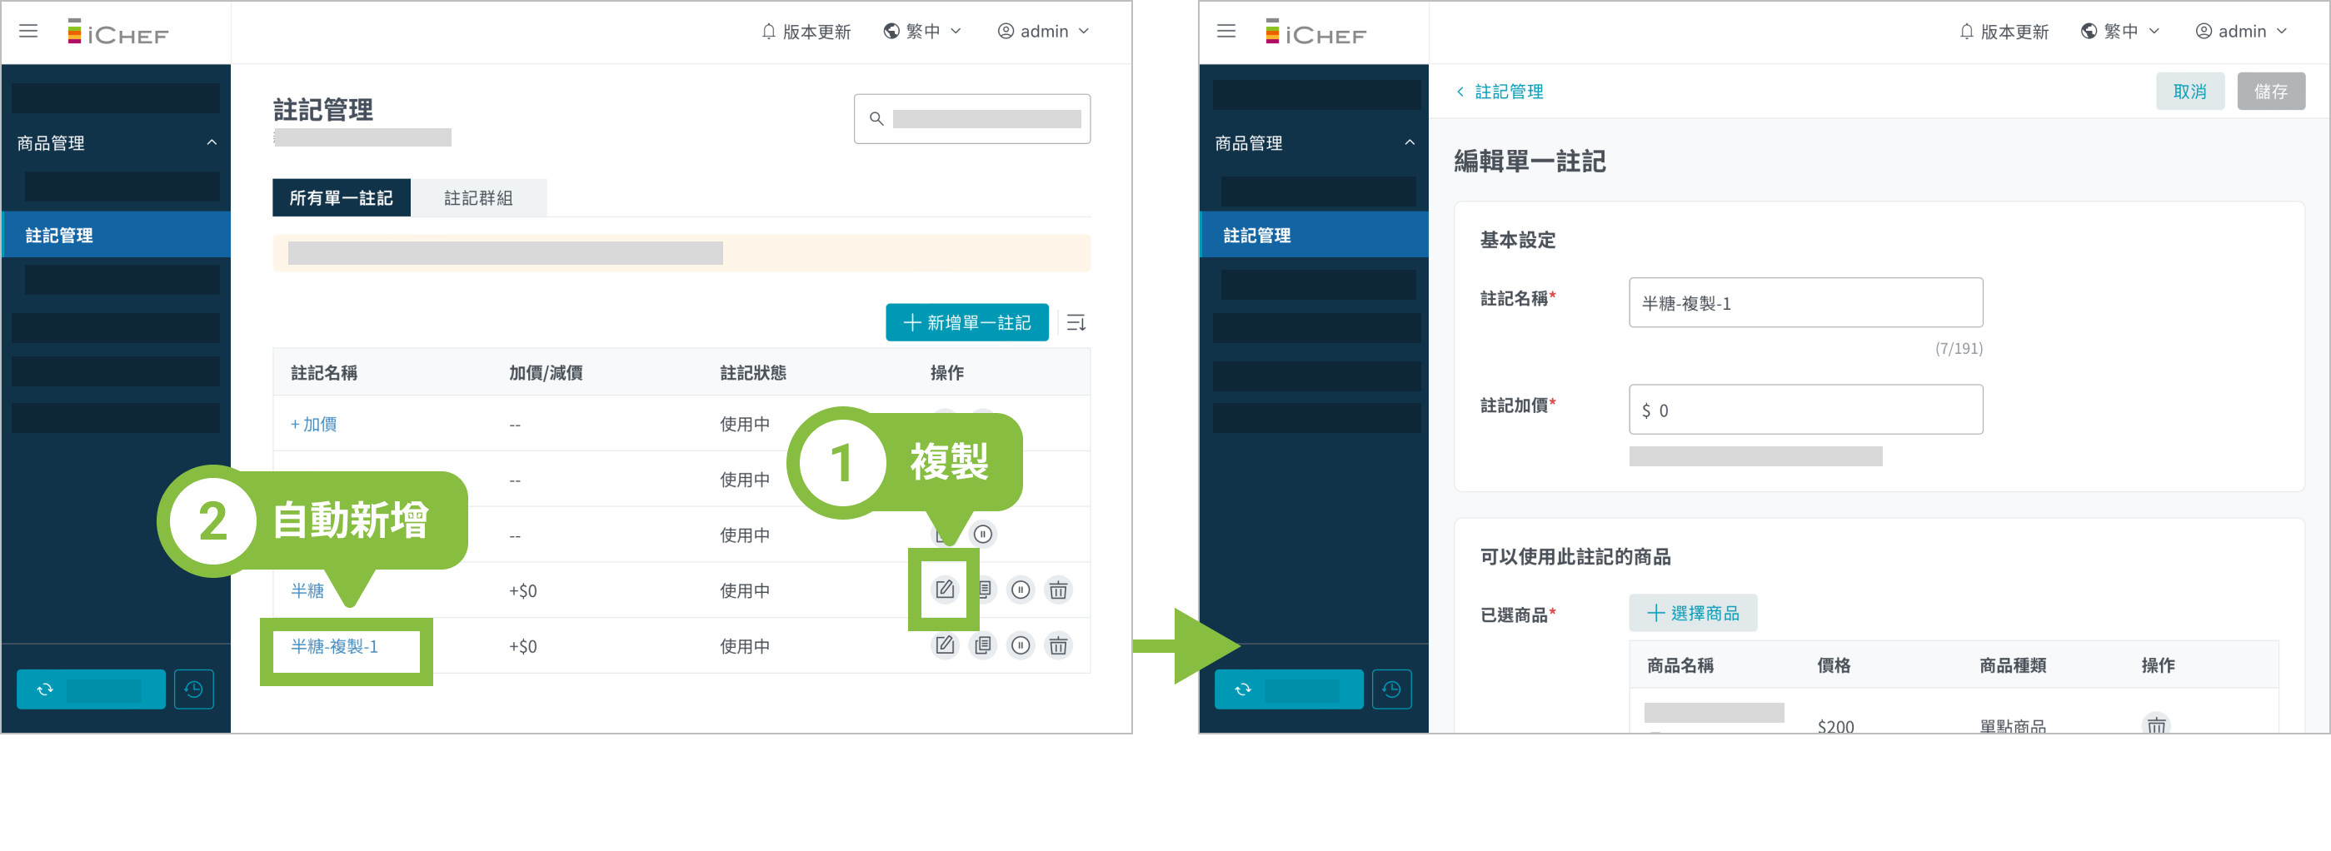Screen dimensions: 2331x851
Task: Pause the 半糖 note with its pause icon
Action: click(1021, 590)
